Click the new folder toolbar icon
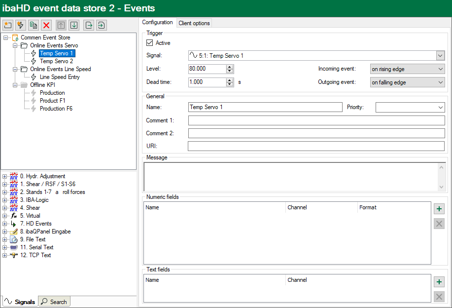This screenshot has height=308, width=452. pos(8,25)
